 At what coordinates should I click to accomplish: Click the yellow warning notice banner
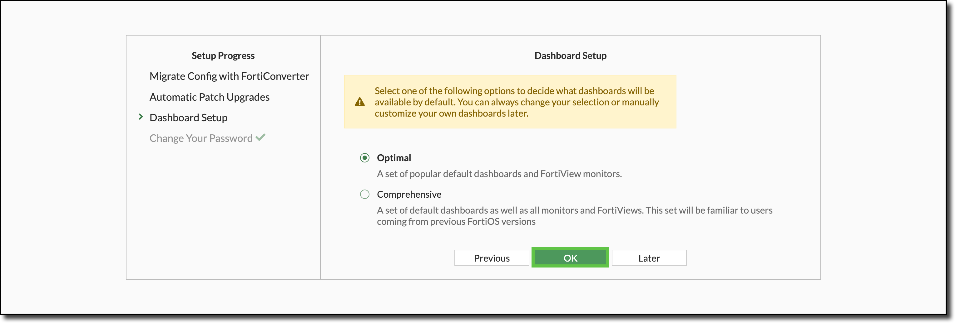pos(511,102)
